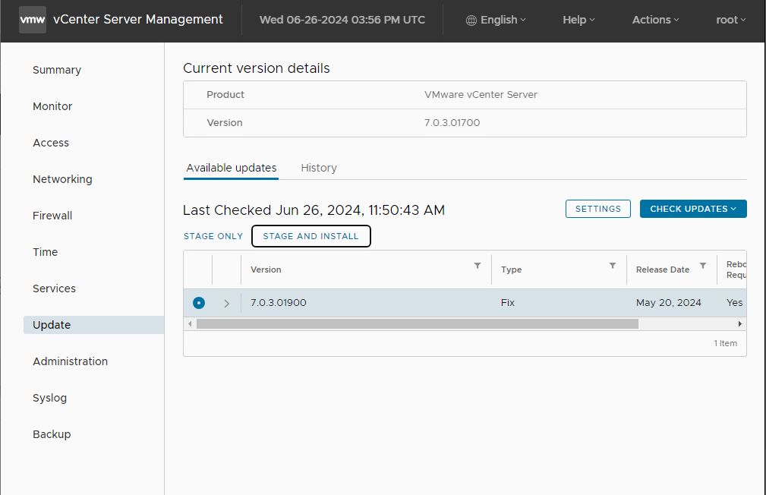Screen dimensions: 766x495
Task: Click the Type column header
Action: click(x=511, y=270)
